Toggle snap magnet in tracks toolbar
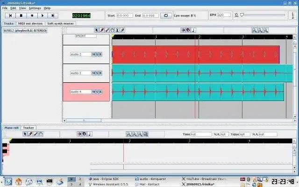Screen dimensions: 299x187 pyautogui.click(x=188, y=30)
